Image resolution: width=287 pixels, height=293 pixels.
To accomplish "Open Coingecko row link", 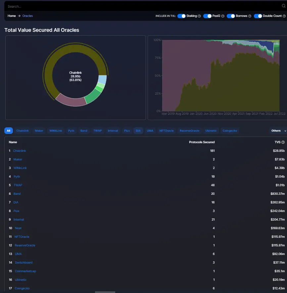I will [22, 288].
